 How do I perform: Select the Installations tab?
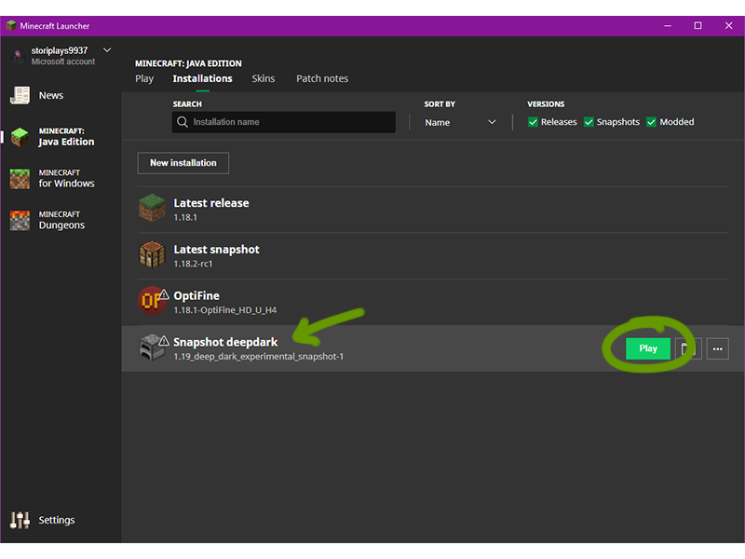pos(202,78)
